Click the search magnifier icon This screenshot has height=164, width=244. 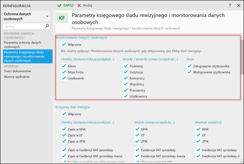(x=47, y=26)
